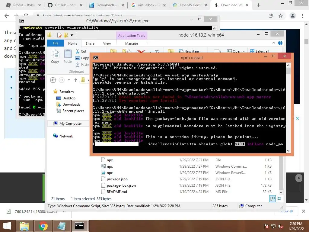
Task: Click the Windows Start button
Action: point(7,226)
